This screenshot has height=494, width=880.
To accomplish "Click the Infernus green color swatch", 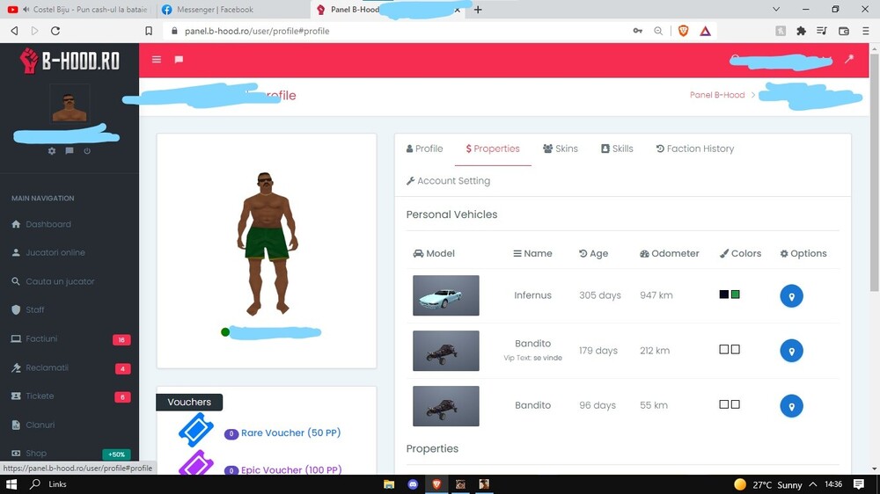I will (735, 294).
